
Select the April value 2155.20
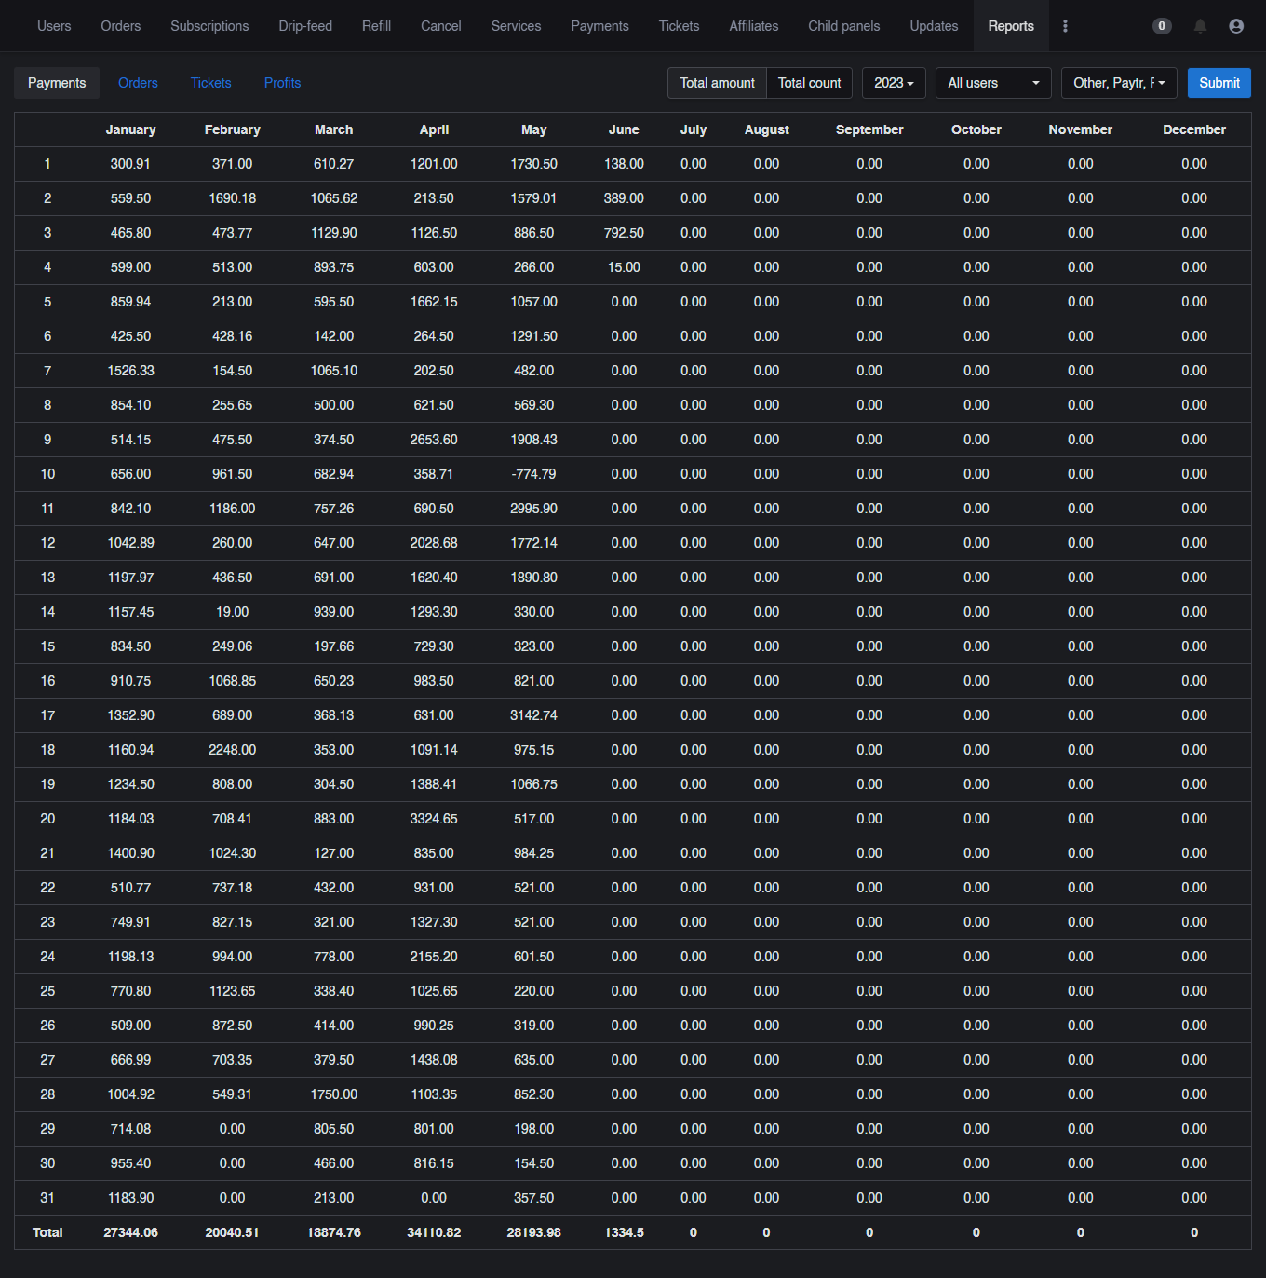click(x=434, y=957)
